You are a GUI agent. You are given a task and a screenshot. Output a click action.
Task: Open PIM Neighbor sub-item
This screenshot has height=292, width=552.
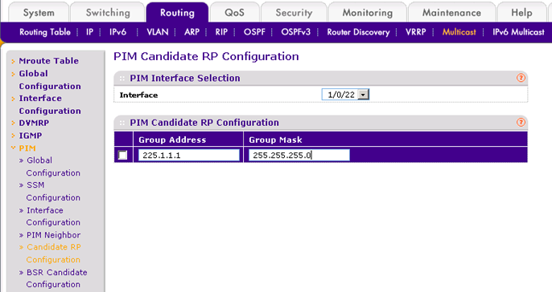[x=53, y=235]
